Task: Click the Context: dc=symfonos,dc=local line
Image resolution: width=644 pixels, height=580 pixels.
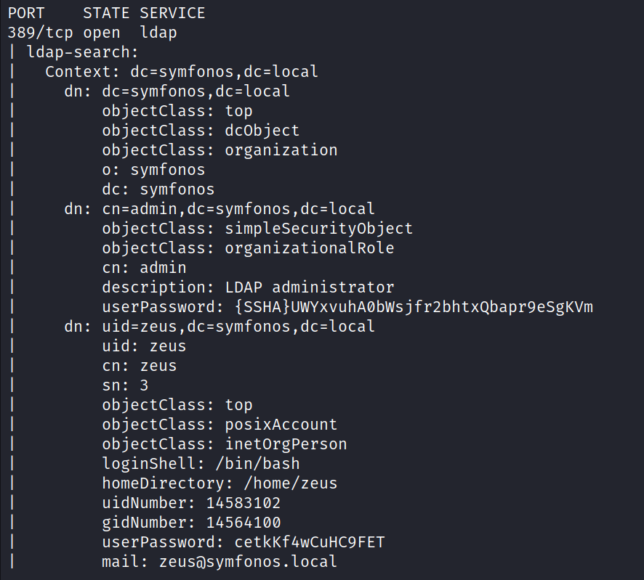Action: [182, 72]
